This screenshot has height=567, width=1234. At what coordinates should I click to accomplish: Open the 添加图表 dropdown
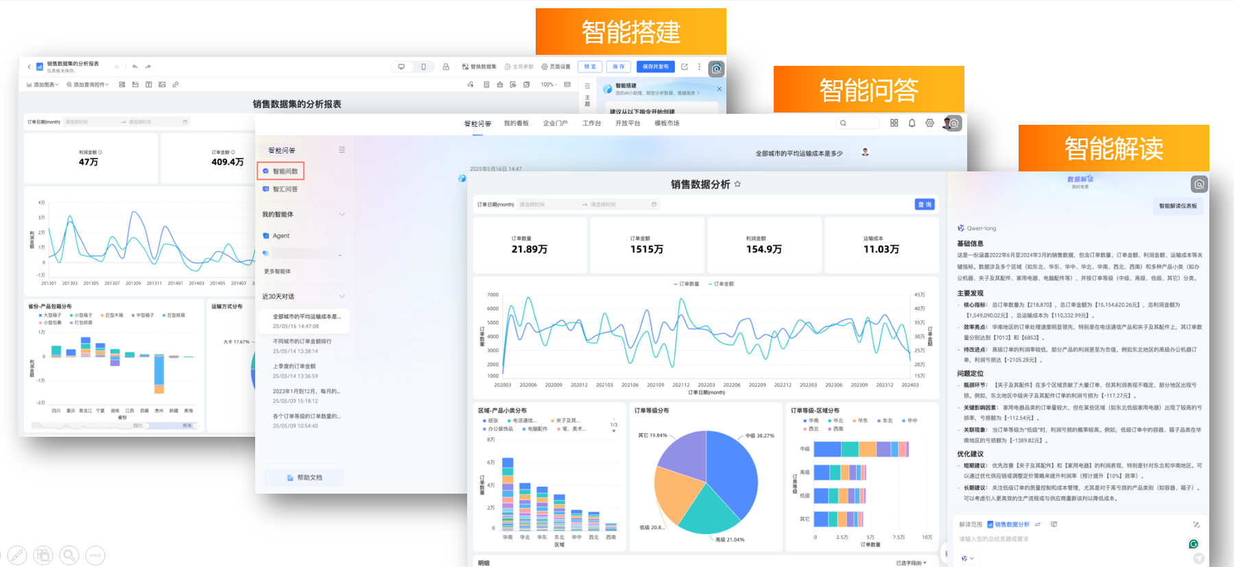click(43, 85)
